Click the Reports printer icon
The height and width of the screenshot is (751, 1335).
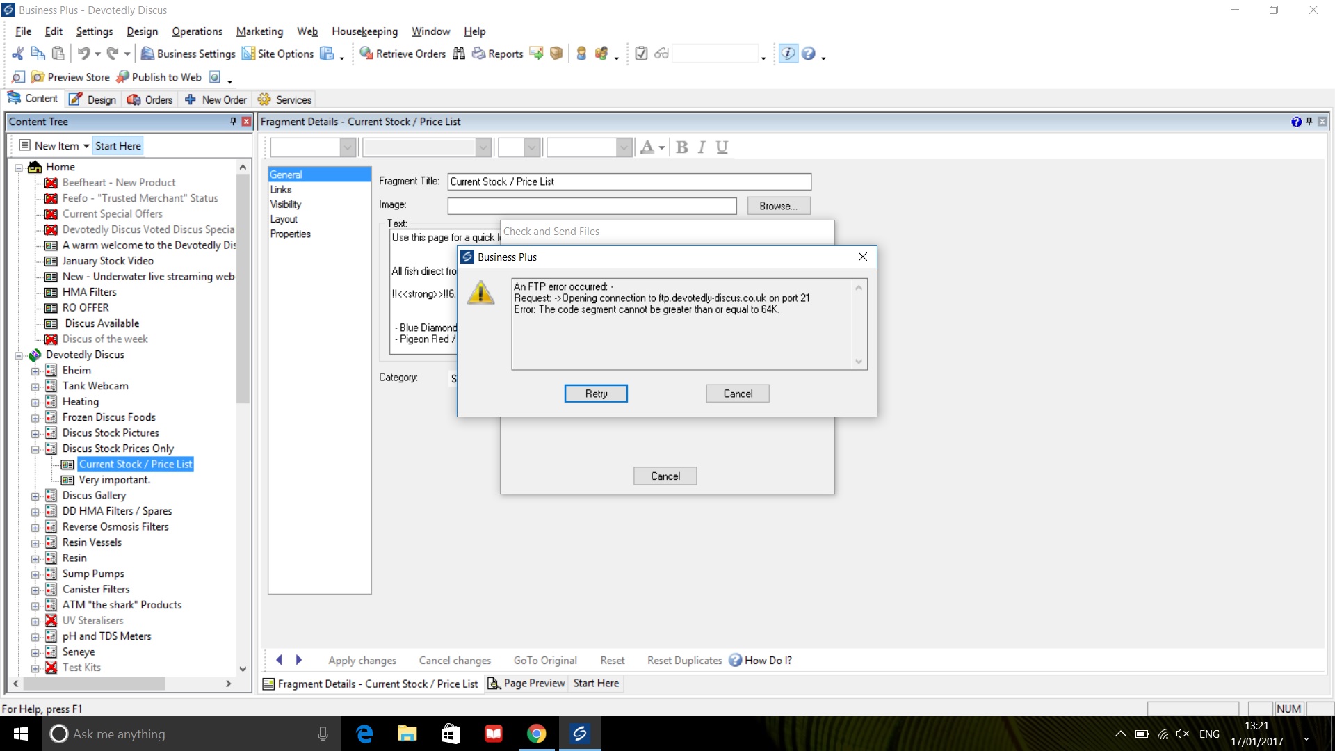tap(478, 54)
